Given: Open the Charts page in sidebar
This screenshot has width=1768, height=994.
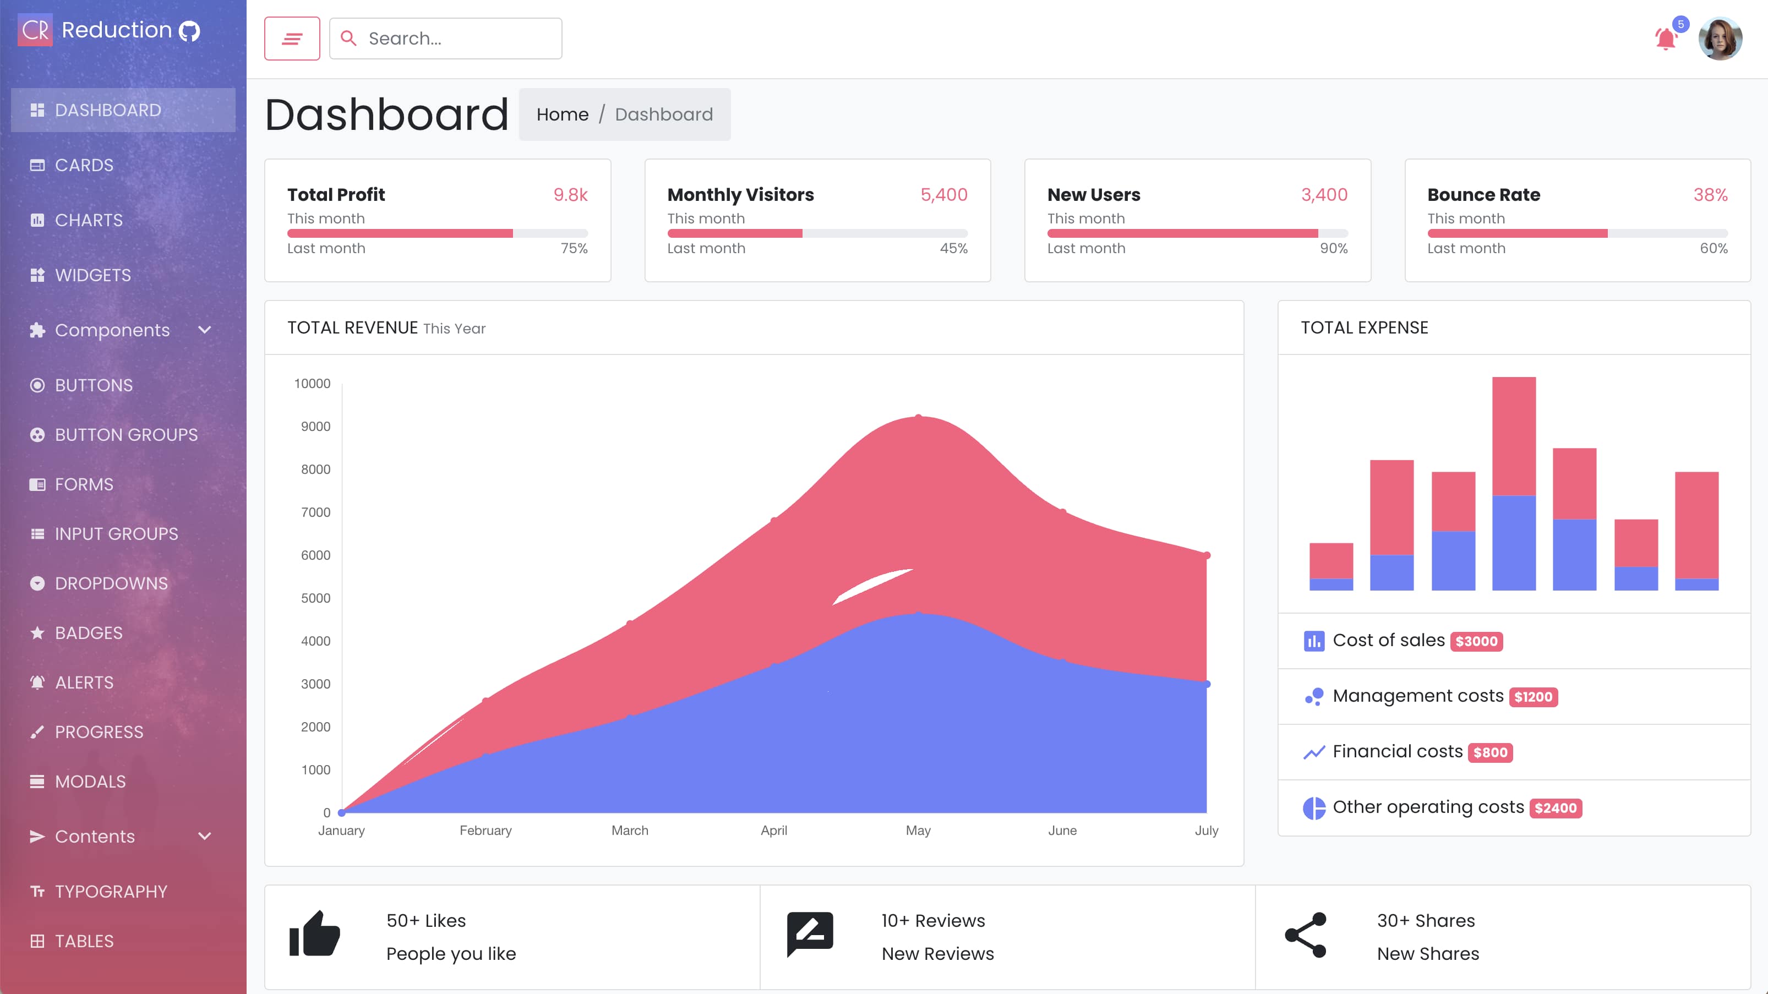Looking at the screenshot, I should click(89, 220).
